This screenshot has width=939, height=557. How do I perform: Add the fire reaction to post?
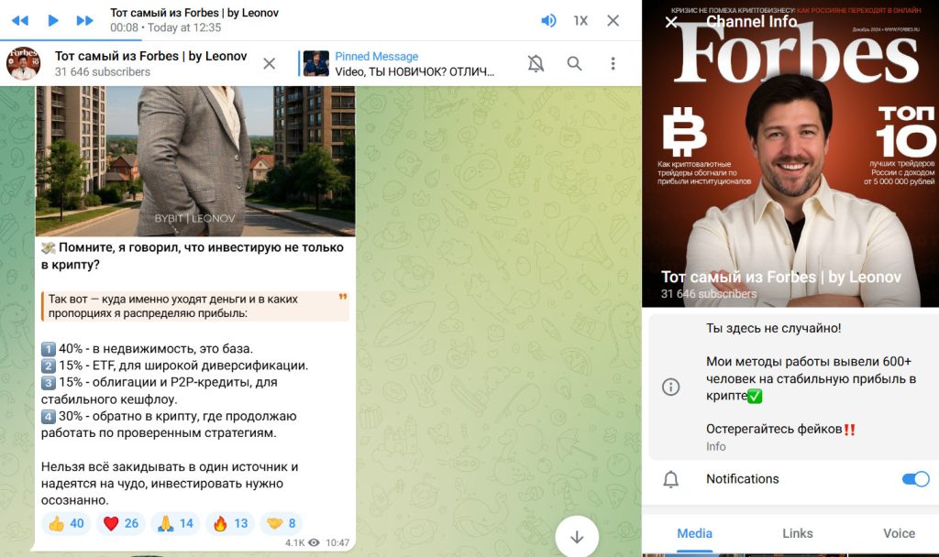point(229,523)
